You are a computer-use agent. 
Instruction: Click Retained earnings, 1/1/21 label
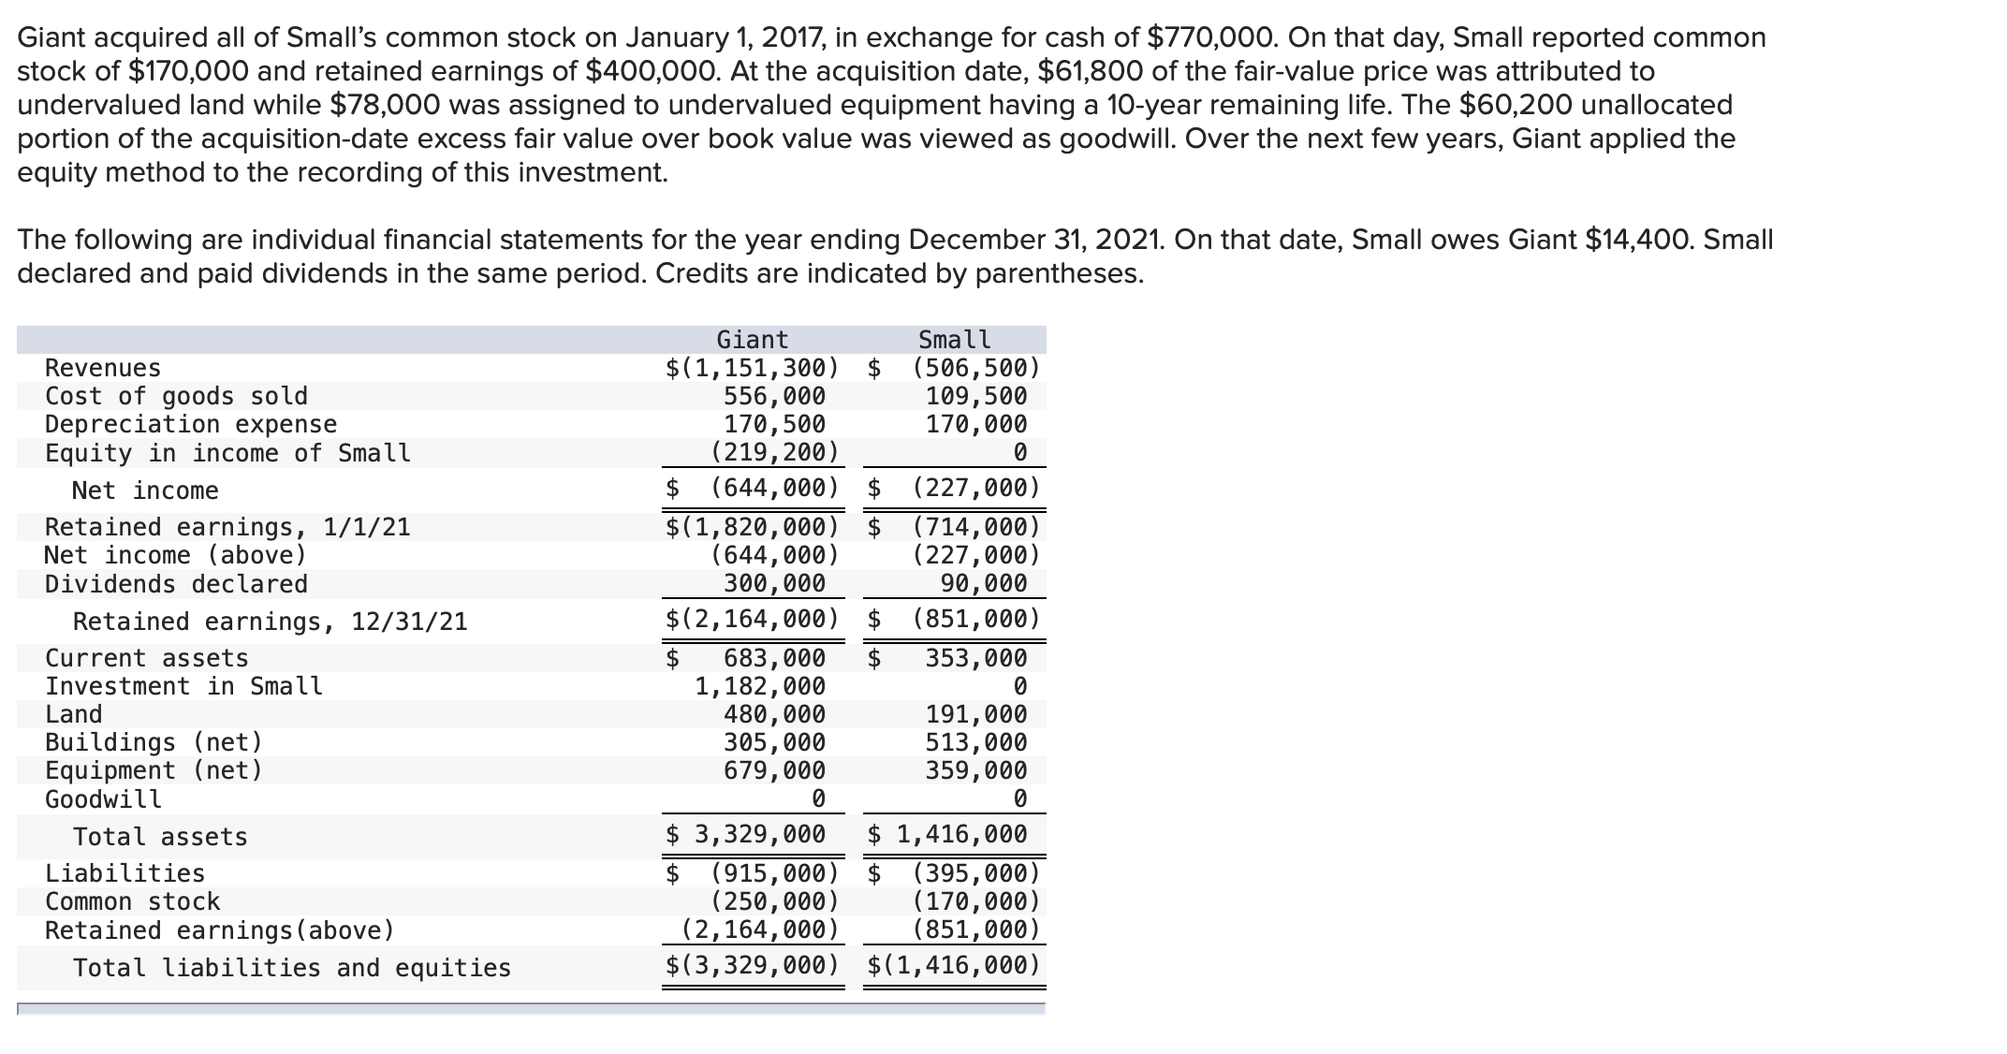tap(227, 527)
